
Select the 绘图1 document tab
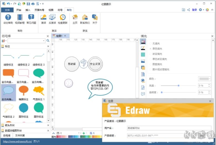[x=59, y=36]
